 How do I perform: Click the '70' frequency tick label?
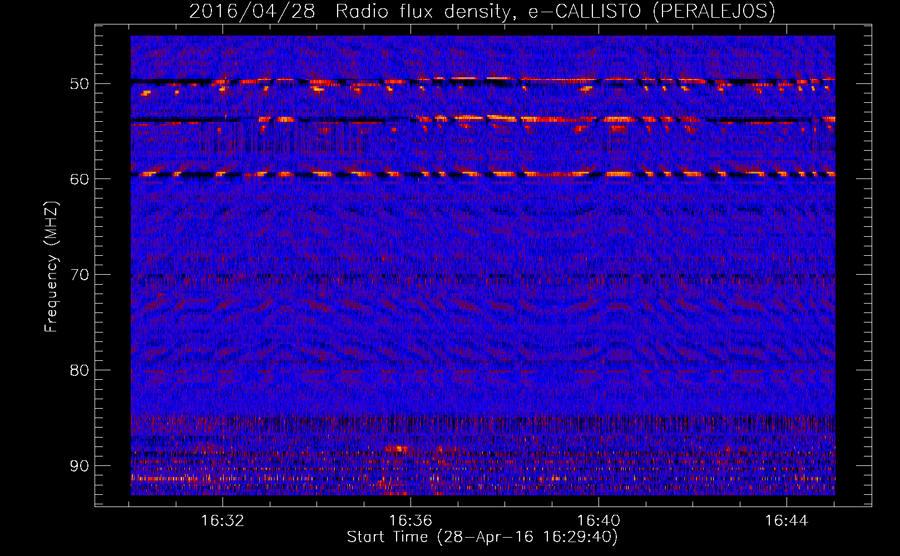(x=80, y=275)
